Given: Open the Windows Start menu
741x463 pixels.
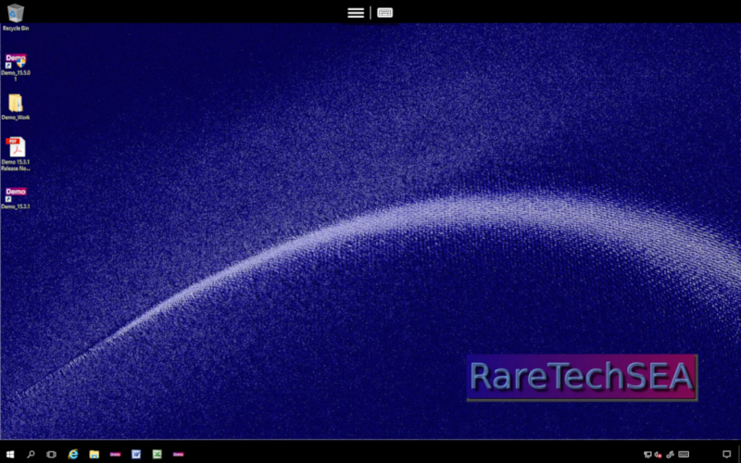Looking at the screenshot, I should pos(10,454).
